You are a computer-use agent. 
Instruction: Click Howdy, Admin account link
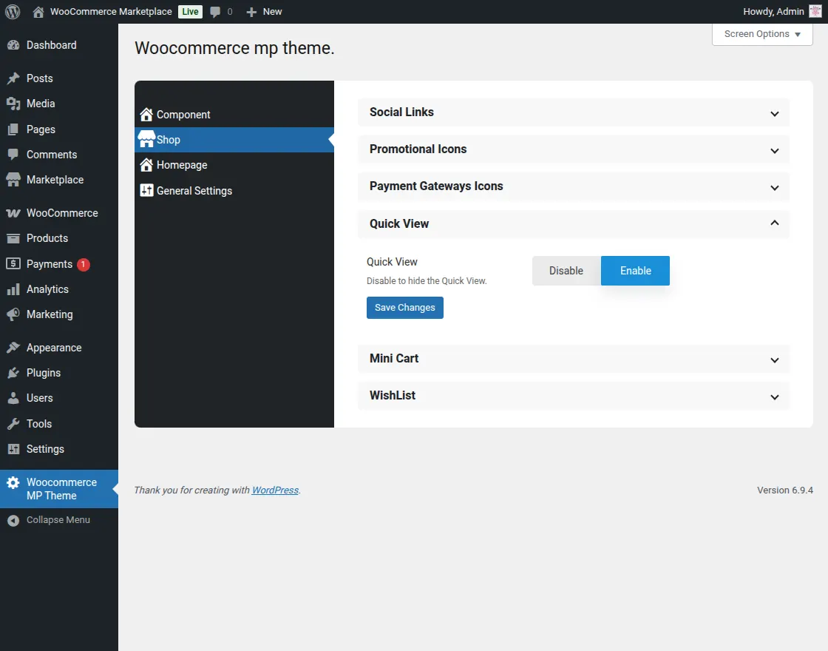pos(773,12)
